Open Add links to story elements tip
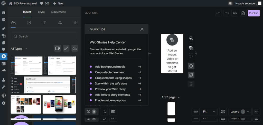Viewport: 263px width, 125px height. [x=116, y=95]
